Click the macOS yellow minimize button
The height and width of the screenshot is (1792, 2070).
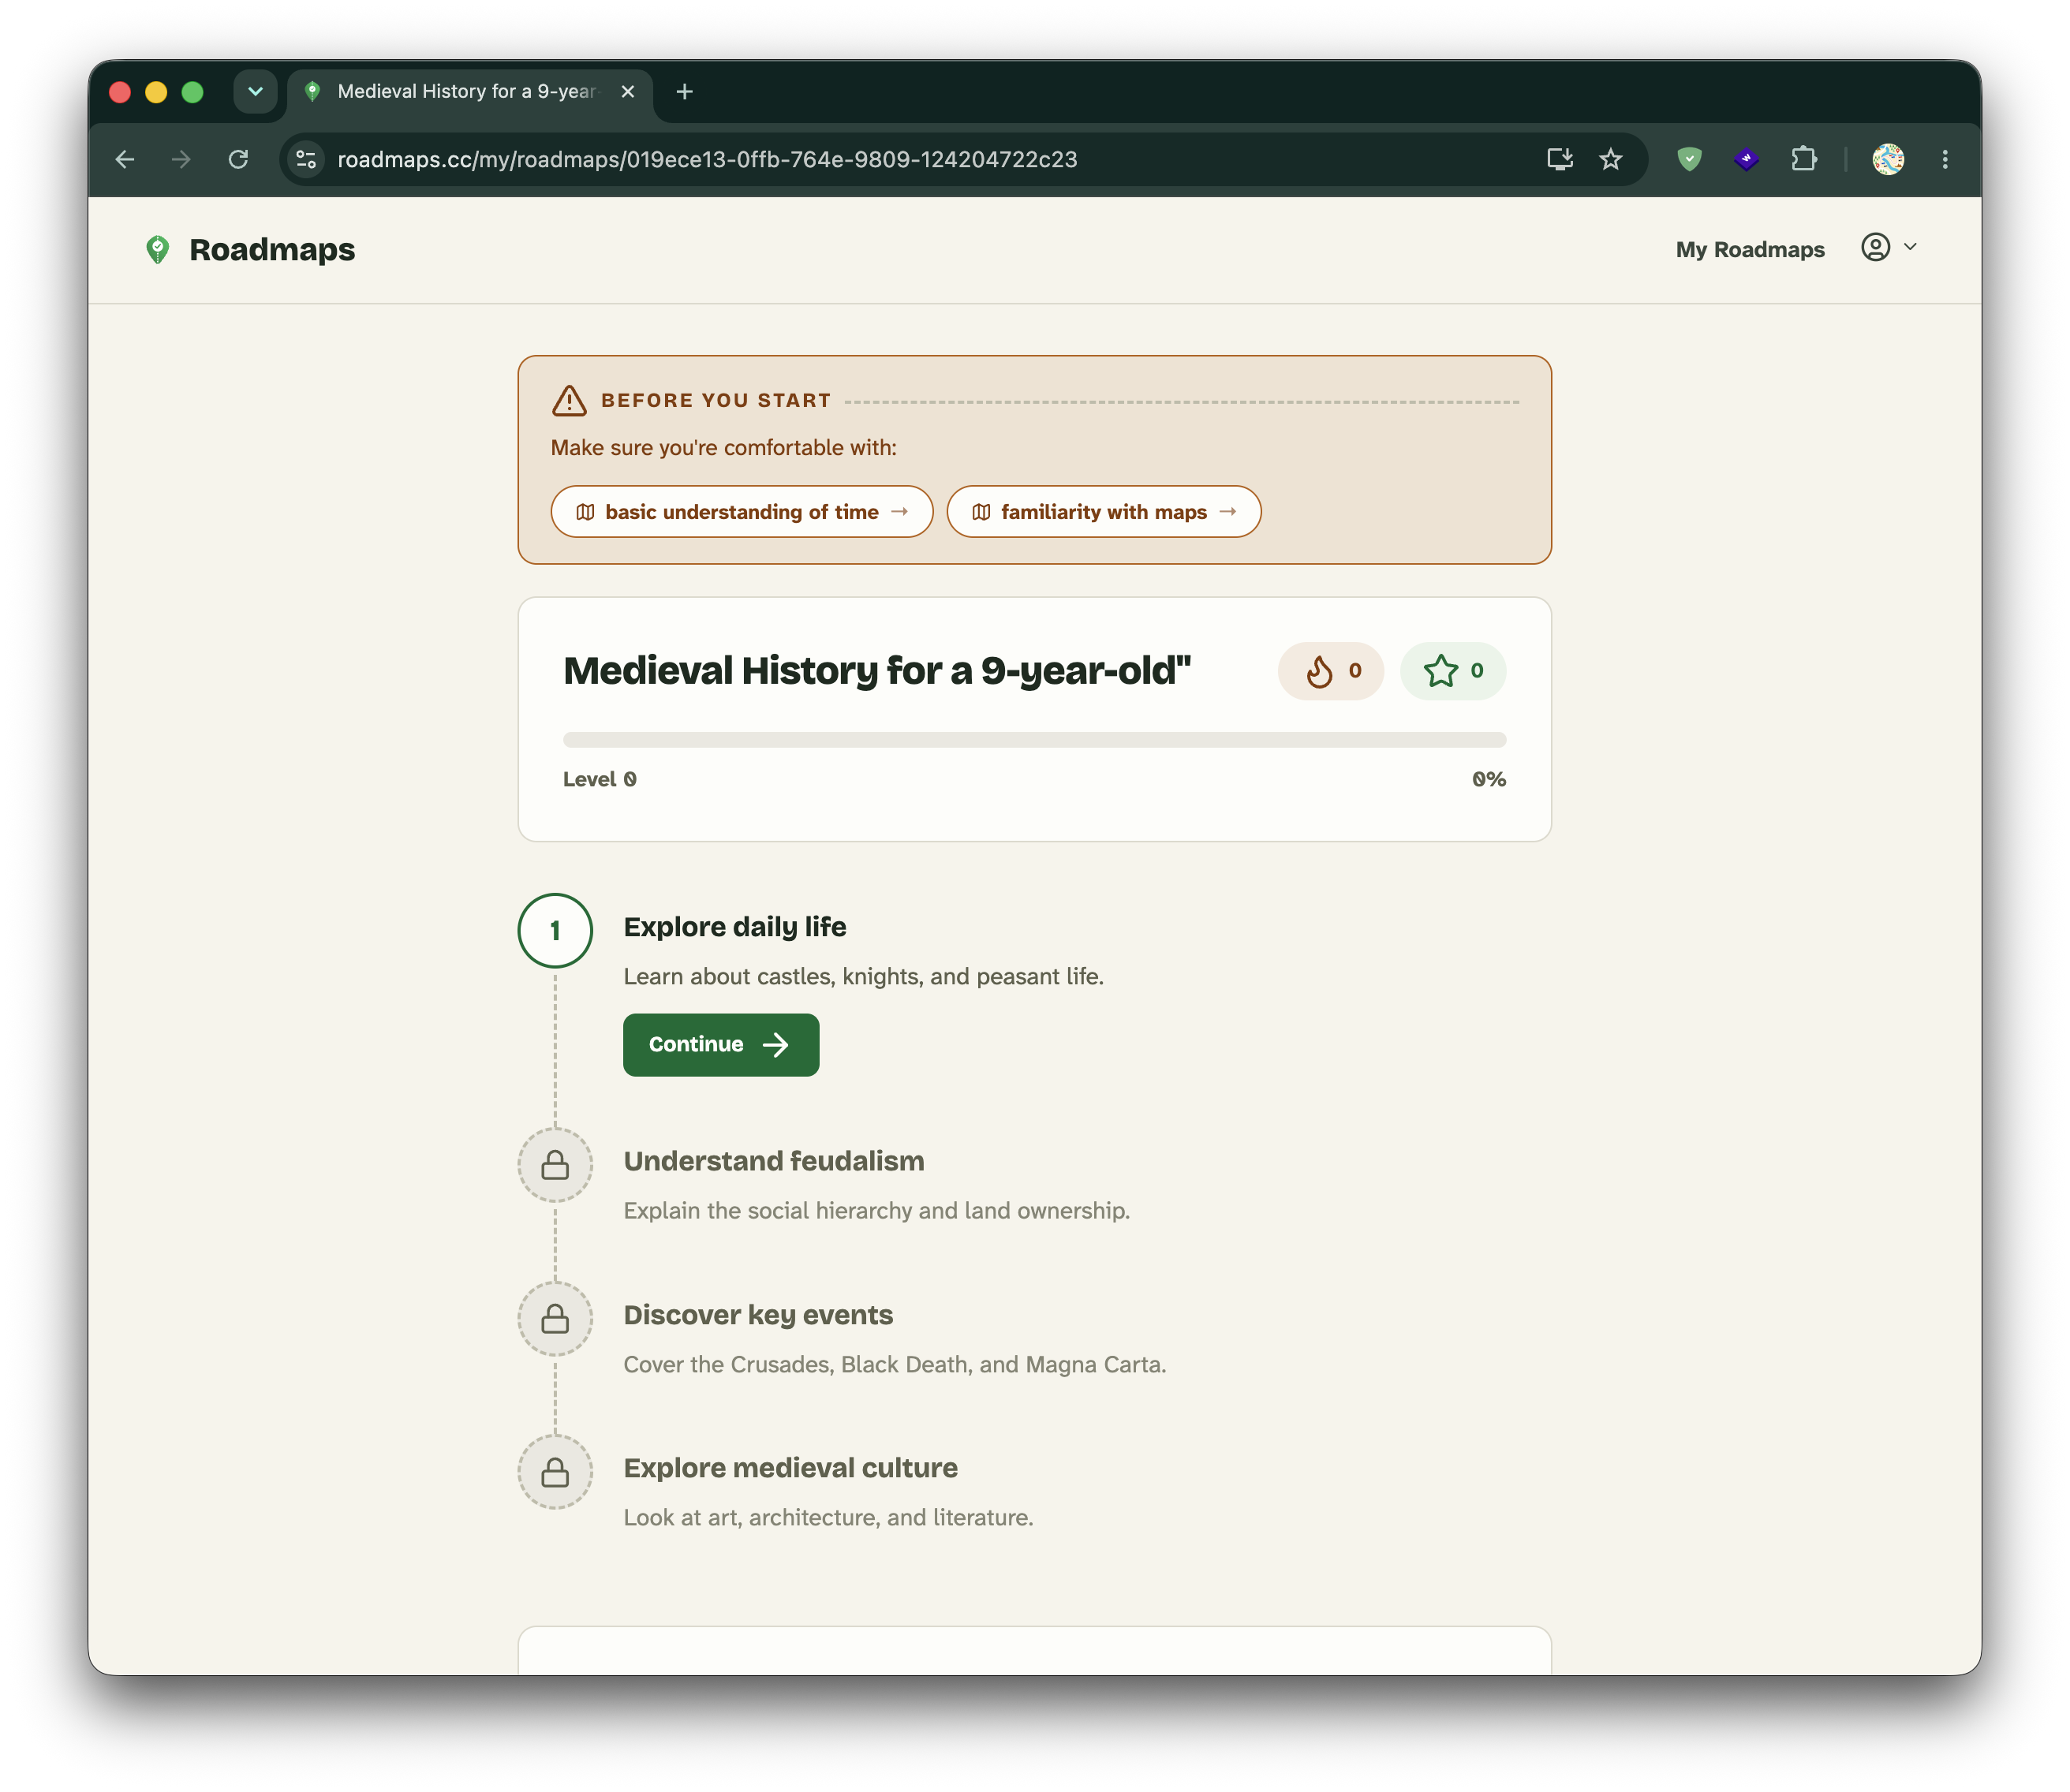click(x=156, y=92)
